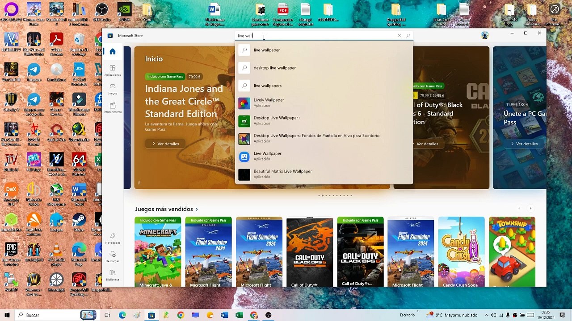This screenshot has width=572, height=321.
Task: Select the GOG GALAXY desktop icon
Action: [x=11, y=12]
